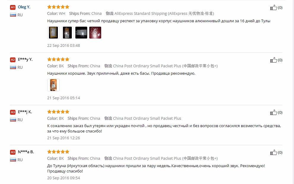Click the thumbs-up icon on Oleg Y.'s review
294x184 pixels.
(x=273, y=7)
